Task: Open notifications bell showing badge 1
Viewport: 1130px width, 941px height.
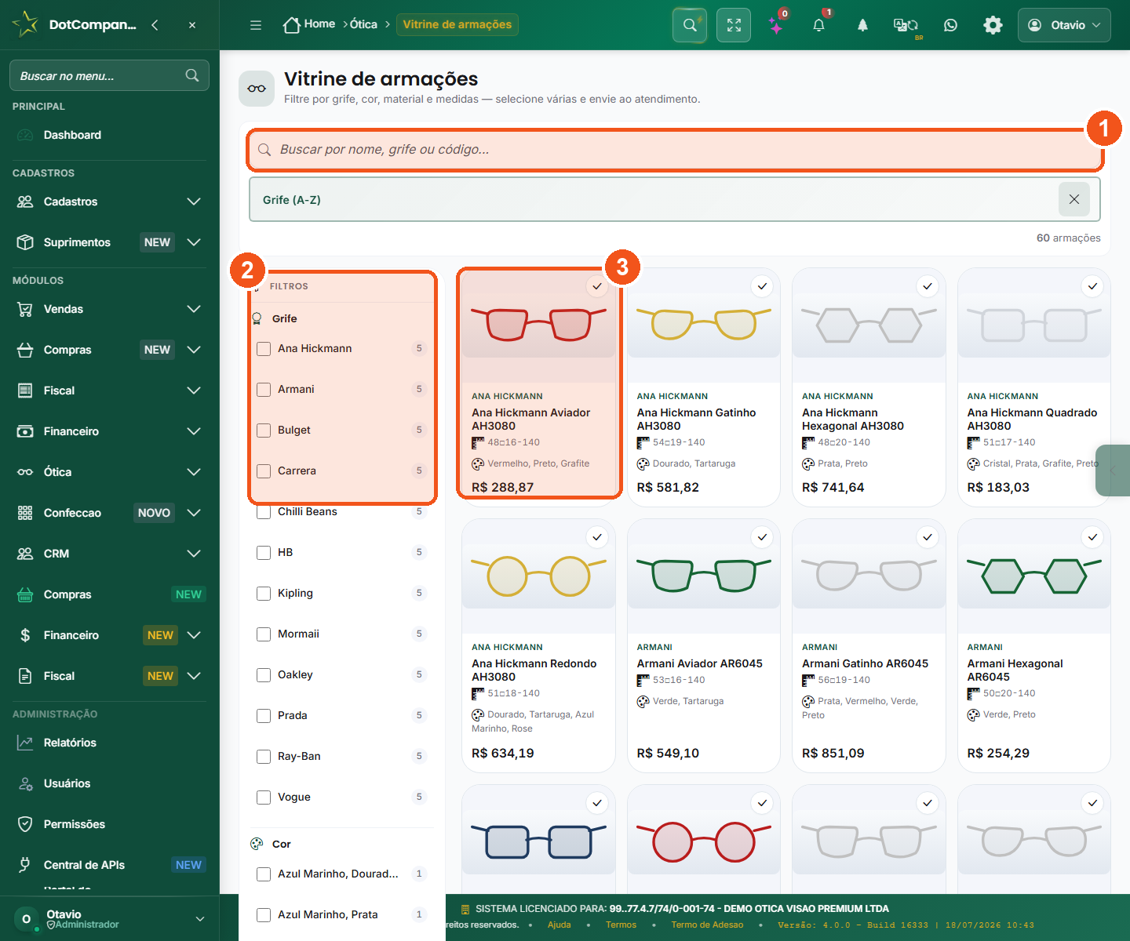Action: pyautogui.click(x=819, y=25)
